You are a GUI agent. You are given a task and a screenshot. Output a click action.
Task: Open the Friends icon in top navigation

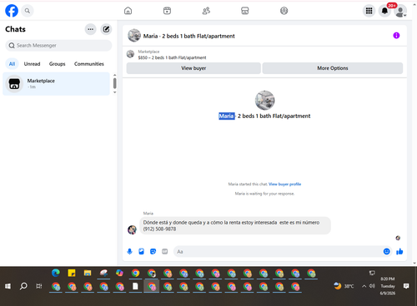[206, 11]
